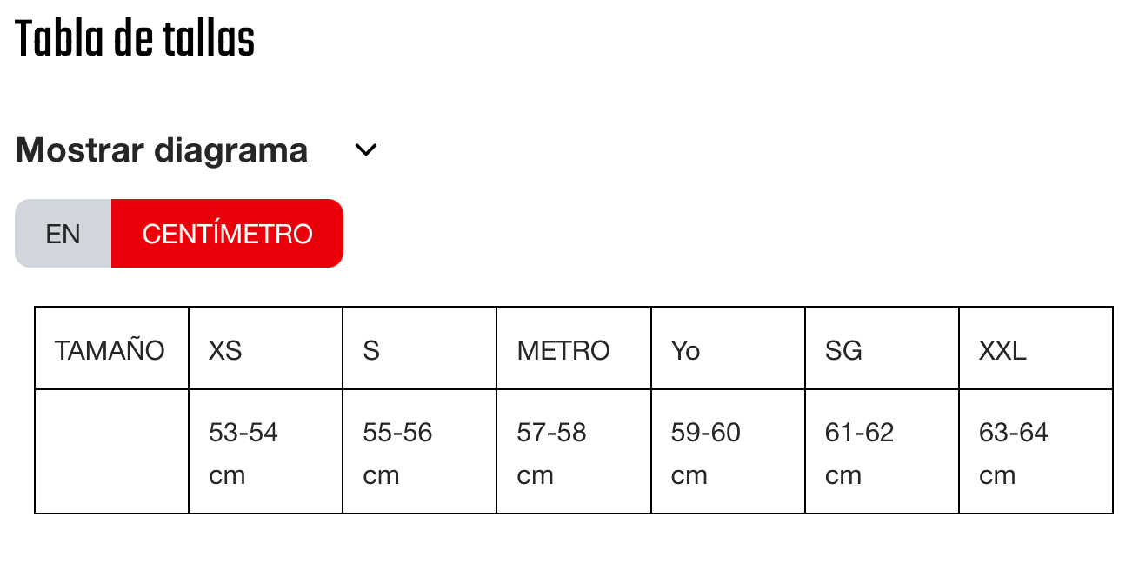Select the CENTÍMETRO unit toggle

pos(227,234)
